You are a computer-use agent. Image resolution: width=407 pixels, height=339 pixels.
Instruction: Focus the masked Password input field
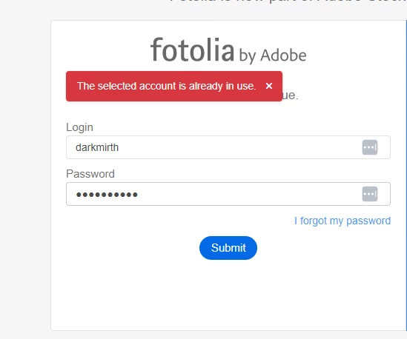point(228,194)
